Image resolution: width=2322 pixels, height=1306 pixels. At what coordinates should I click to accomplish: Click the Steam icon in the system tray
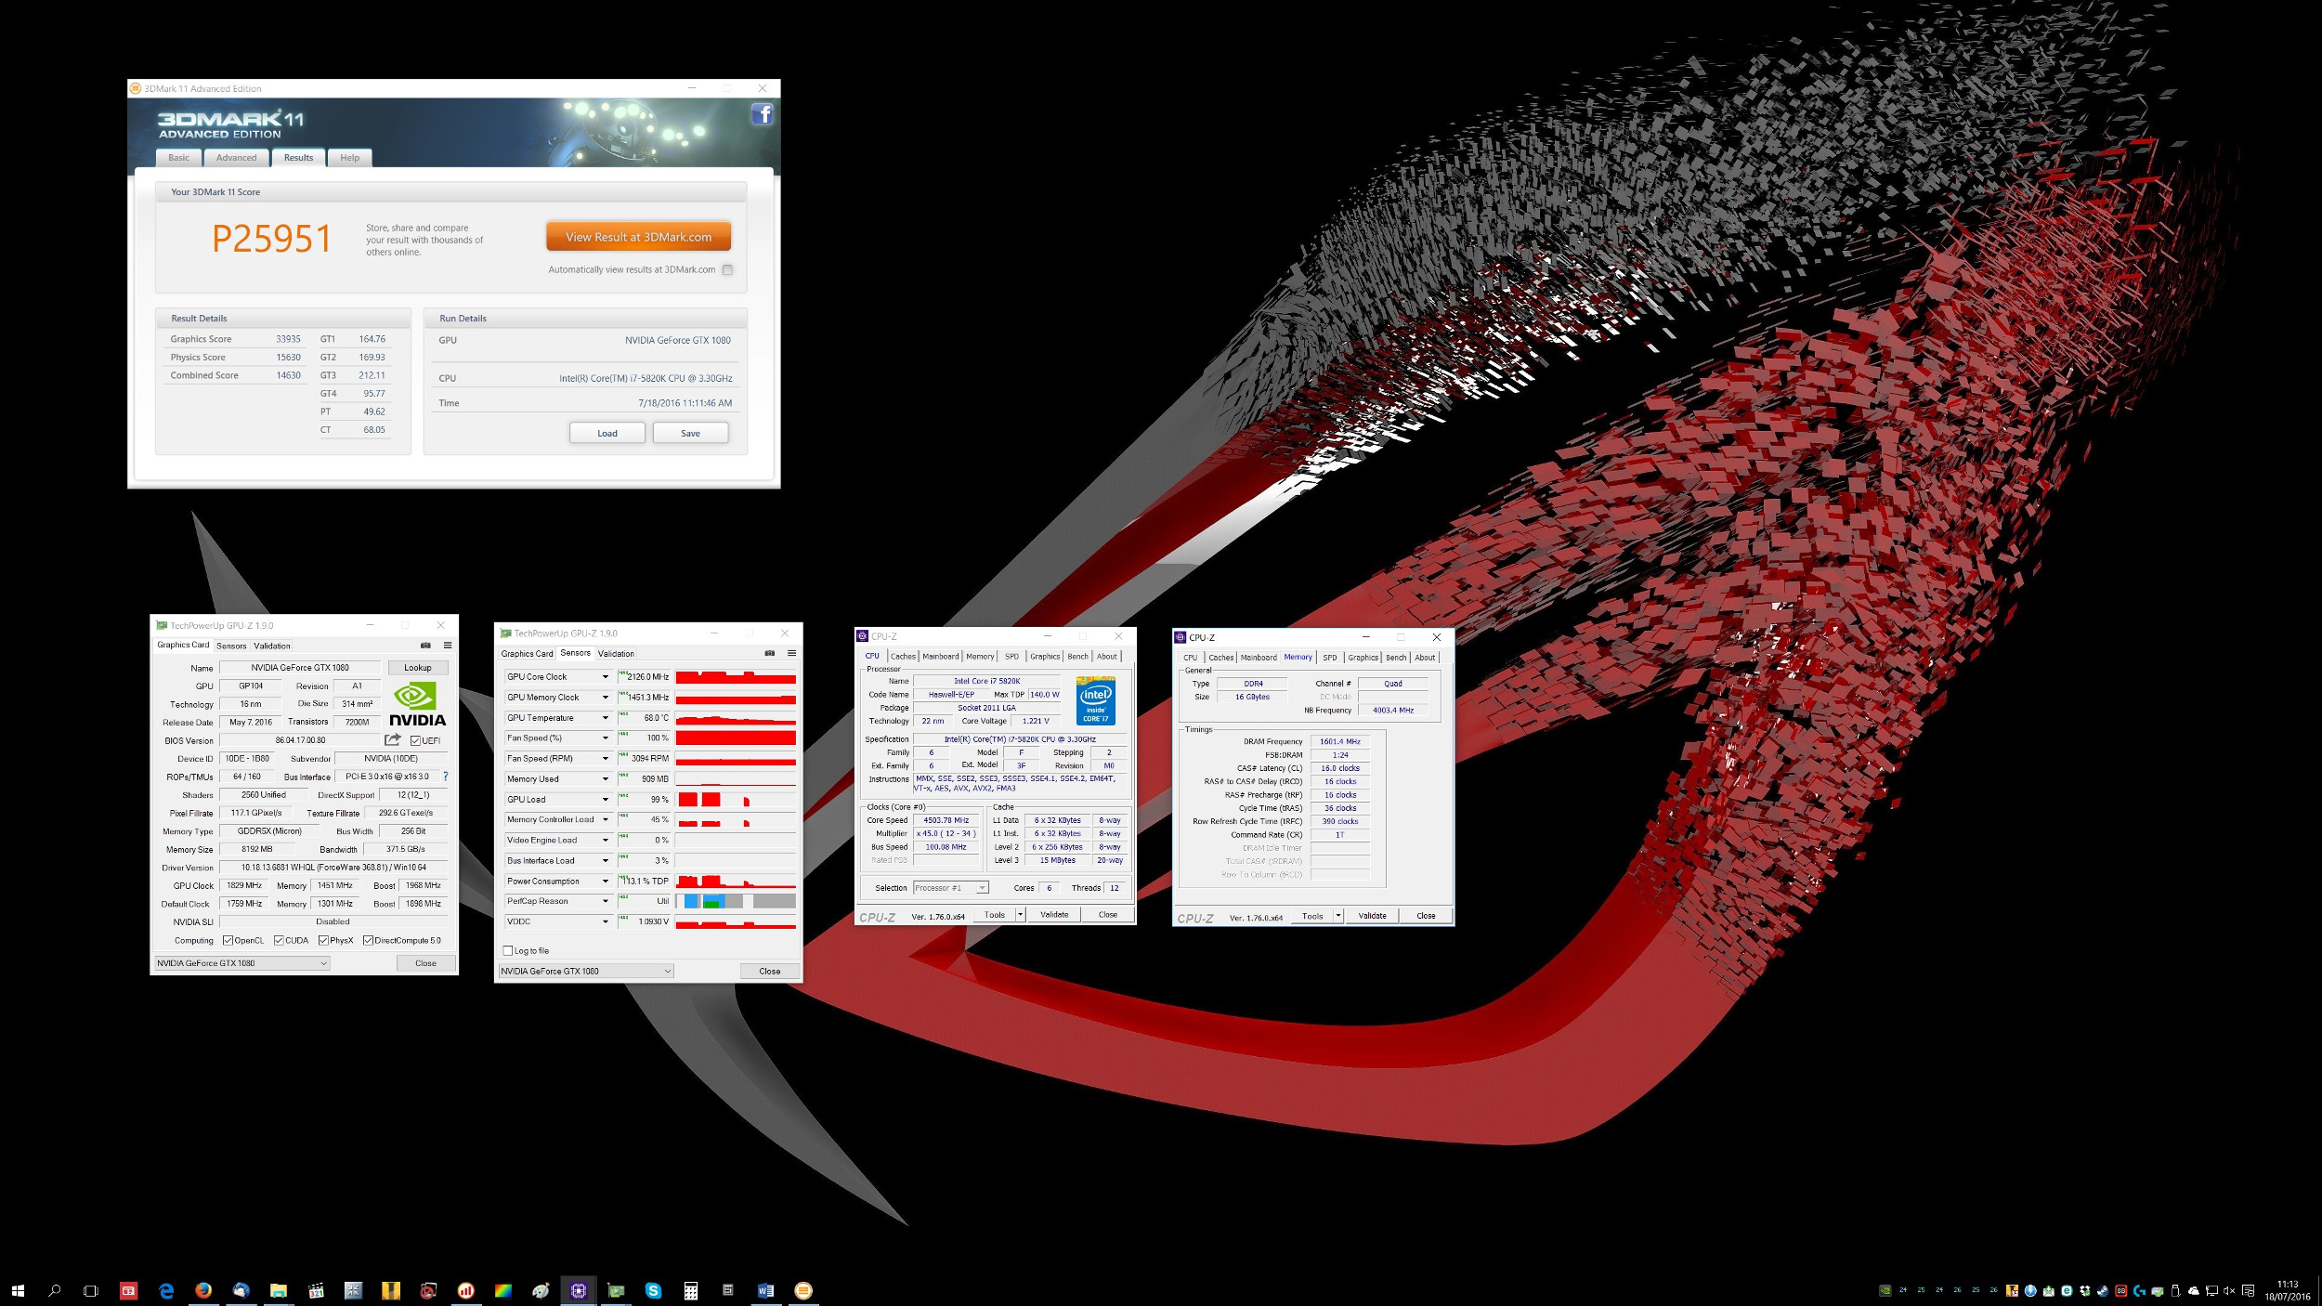2103,1290
